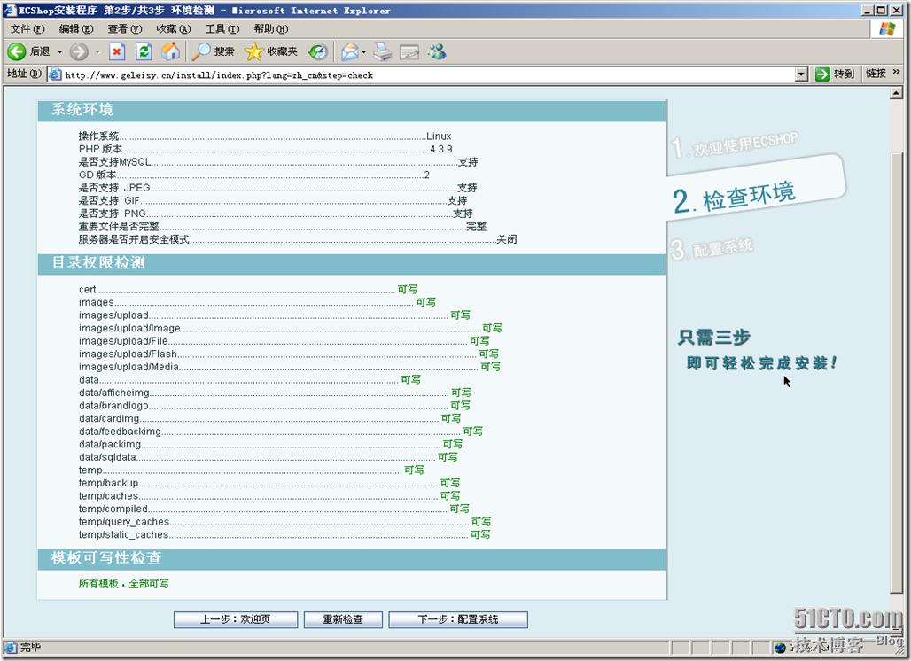Open the Edit (编辑) menu
Viewport: 911px width, 661px height.
coord(76,28)
